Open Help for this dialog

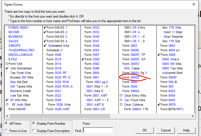pyautogui.click(x=186, y=130)
